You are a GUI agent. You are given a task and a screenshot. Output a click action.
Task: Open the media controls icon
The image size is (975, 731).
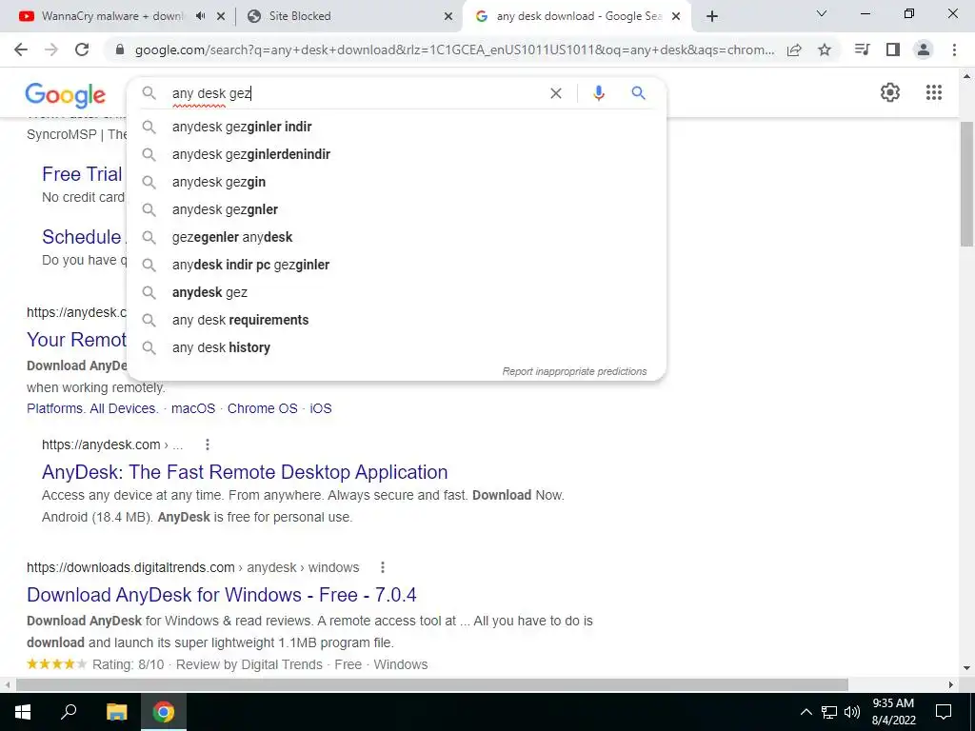point(862,49)
